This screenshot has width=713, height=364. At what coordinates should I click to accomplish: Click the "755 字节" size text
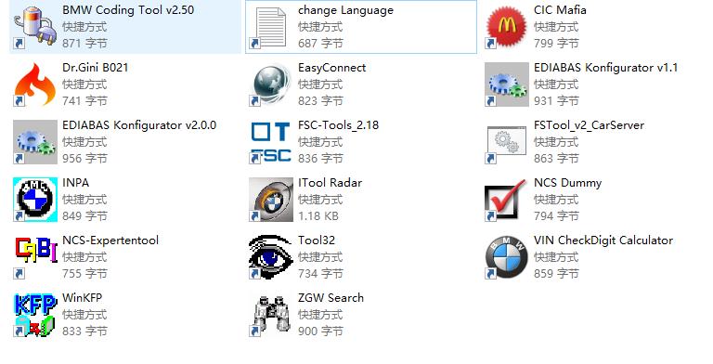coord(84,273)
